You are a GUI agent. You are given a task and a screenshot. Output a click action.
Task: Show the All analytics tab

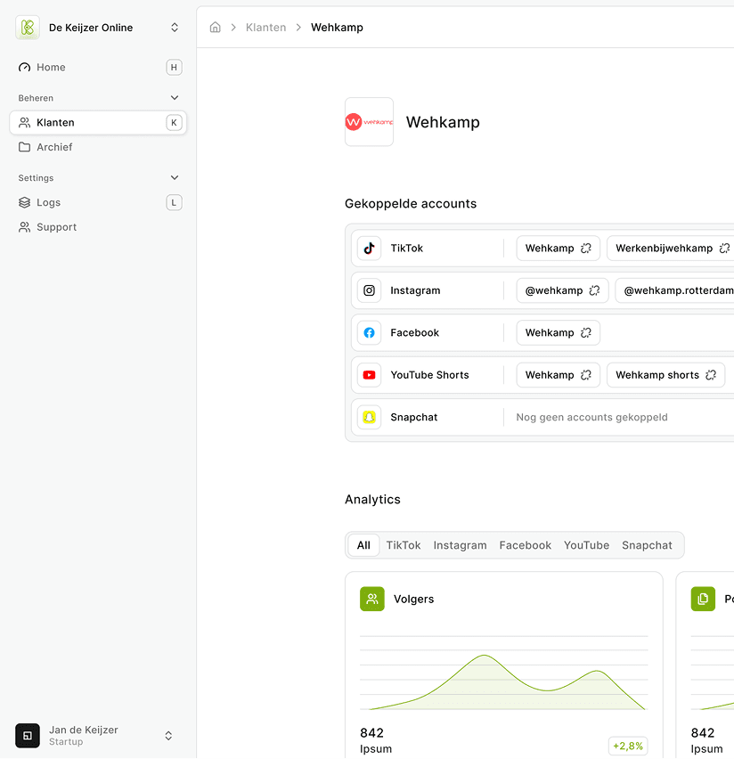[363, 545]
